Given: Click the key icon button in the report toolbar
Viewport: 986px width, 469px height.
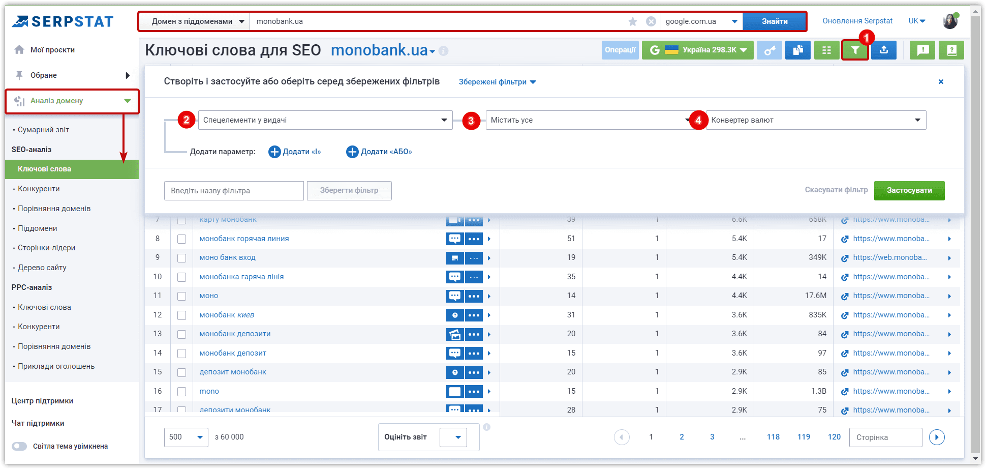Looking at the screenshot, I should 769,50.
